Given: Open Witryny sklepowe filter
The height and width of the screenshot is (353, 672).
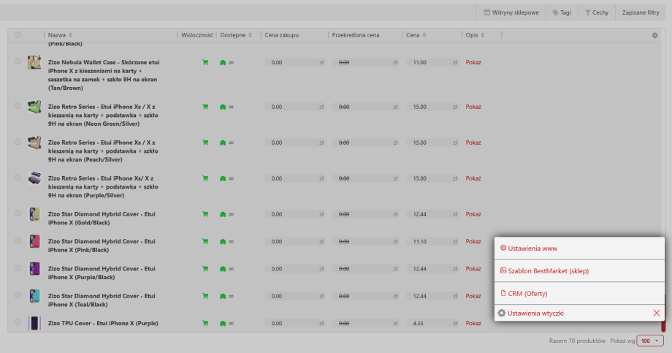Looking at the screenshot, I should [511, 12].
